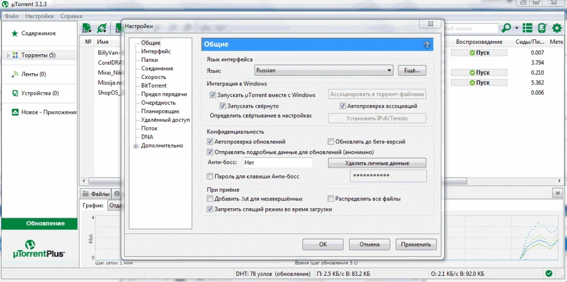Click the µTorrentPlus logo
Viewport: 567px width, 282px height.
(x=39, y=248)
